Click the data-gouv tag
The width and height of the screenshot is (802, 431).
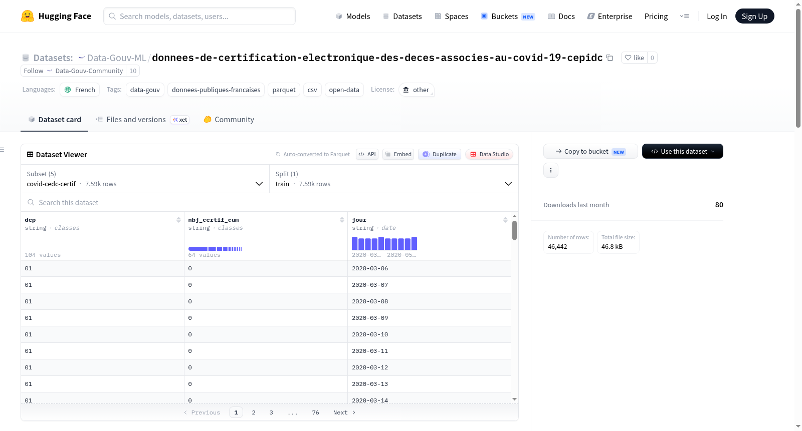click(x=145, y=90)
